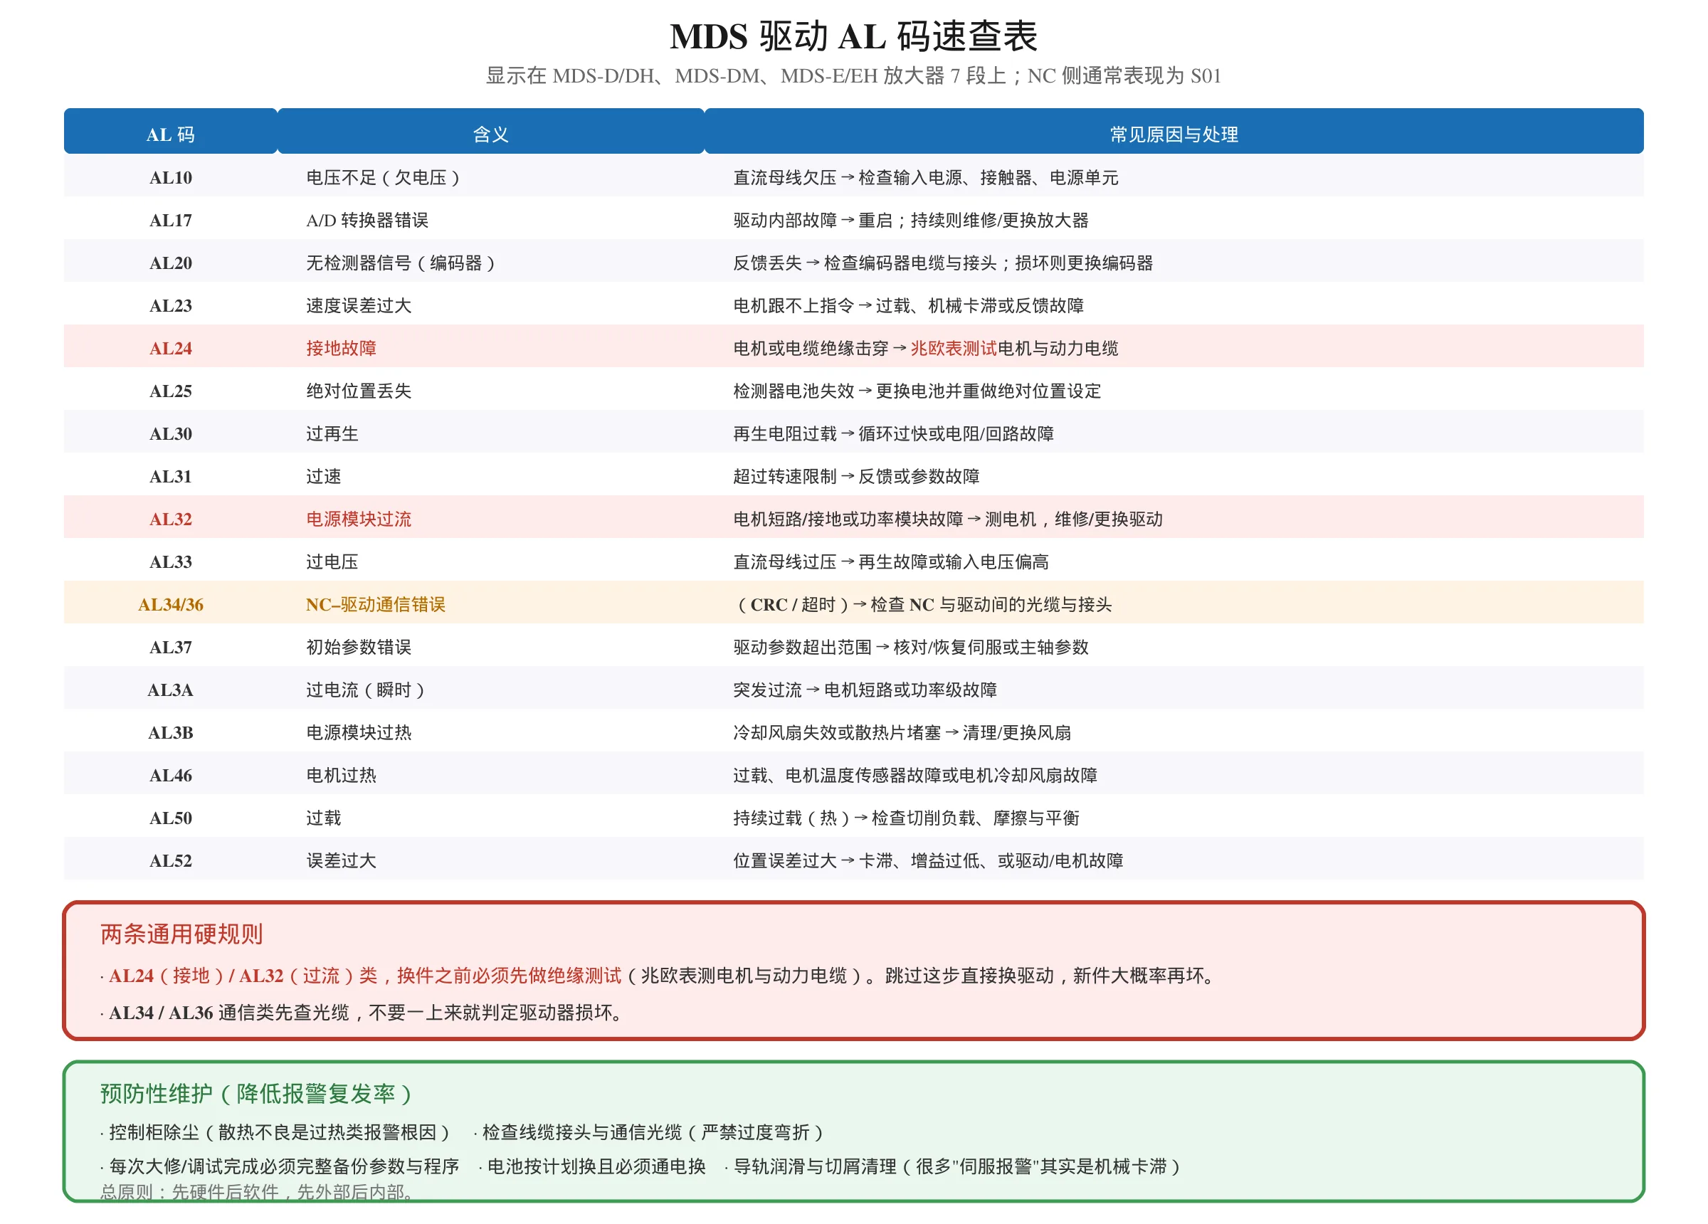The height and width of the screenshot is (1224, 1708).
Task: Click the '检查线缆接头与通信光缆' bullet
Action: tap(648, 1133)
